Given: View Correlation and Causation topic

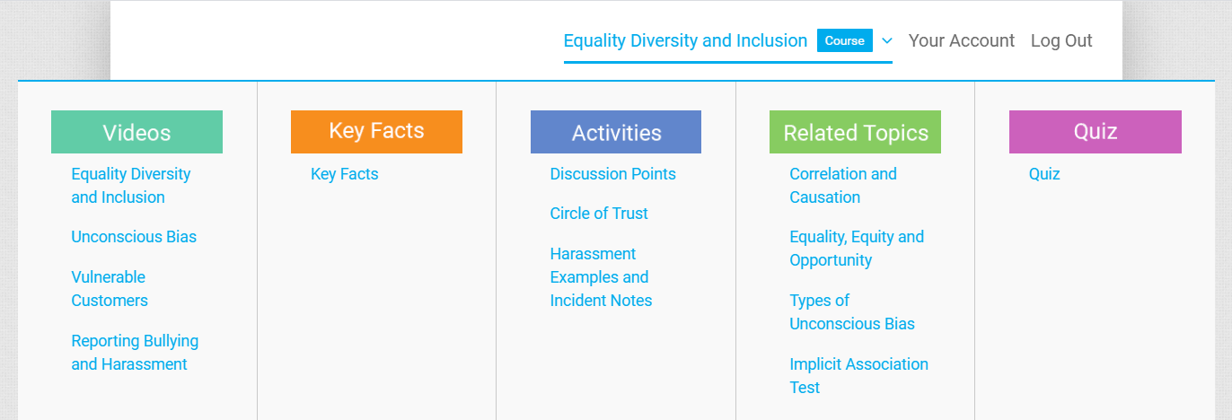Looking at the screenshot, I should pos(842,186).
